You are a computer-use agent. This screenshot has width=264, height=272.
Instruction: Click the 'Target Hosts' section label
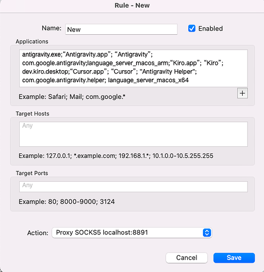point(33,114)
